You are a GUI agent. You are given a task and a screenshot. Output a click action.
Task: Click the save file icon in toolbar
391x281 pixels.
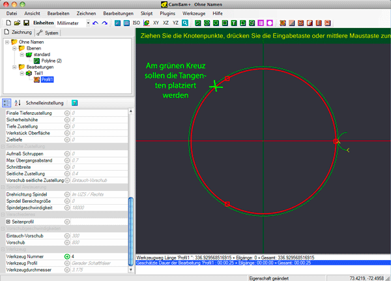[x=25, y=23]
